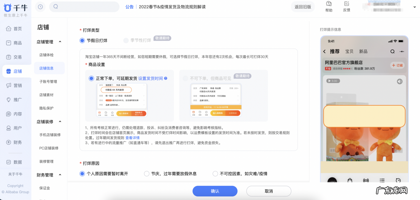
Task: Open the 查看详情 link for trading rules
Action: pyautogui.click(x=133, y=138)
